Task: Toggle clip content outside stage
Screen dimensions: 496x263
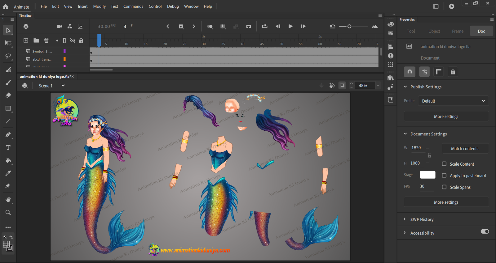Action: [x=342, y=85]
